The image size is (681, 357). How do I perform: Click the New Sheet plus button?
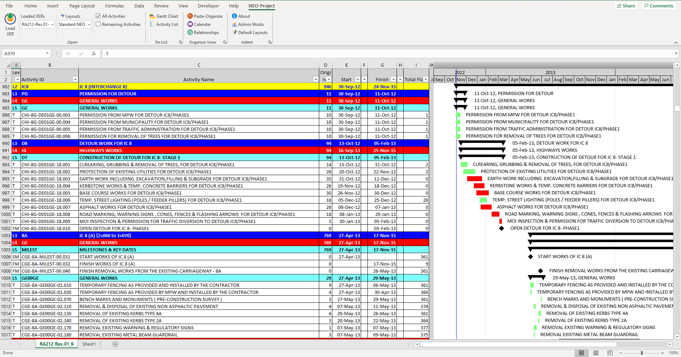(115, 344)
